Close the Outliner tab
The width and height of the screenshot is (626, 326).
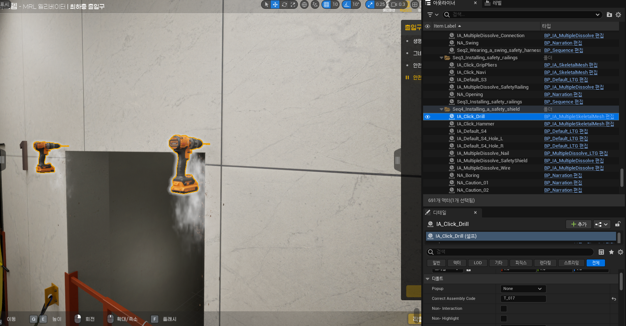pos(475,3)
